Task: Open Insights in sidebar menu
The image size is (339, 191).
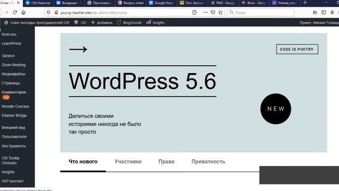Action: [x=8, y=172]
